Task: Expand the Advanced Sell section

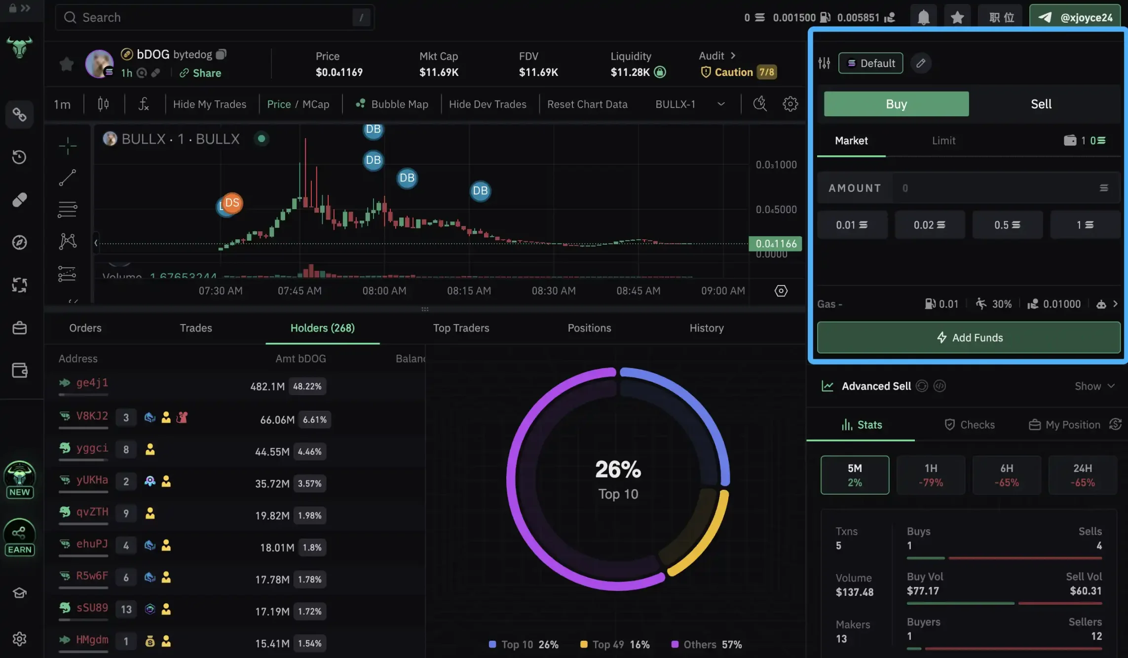Action: pos(1094,385)
